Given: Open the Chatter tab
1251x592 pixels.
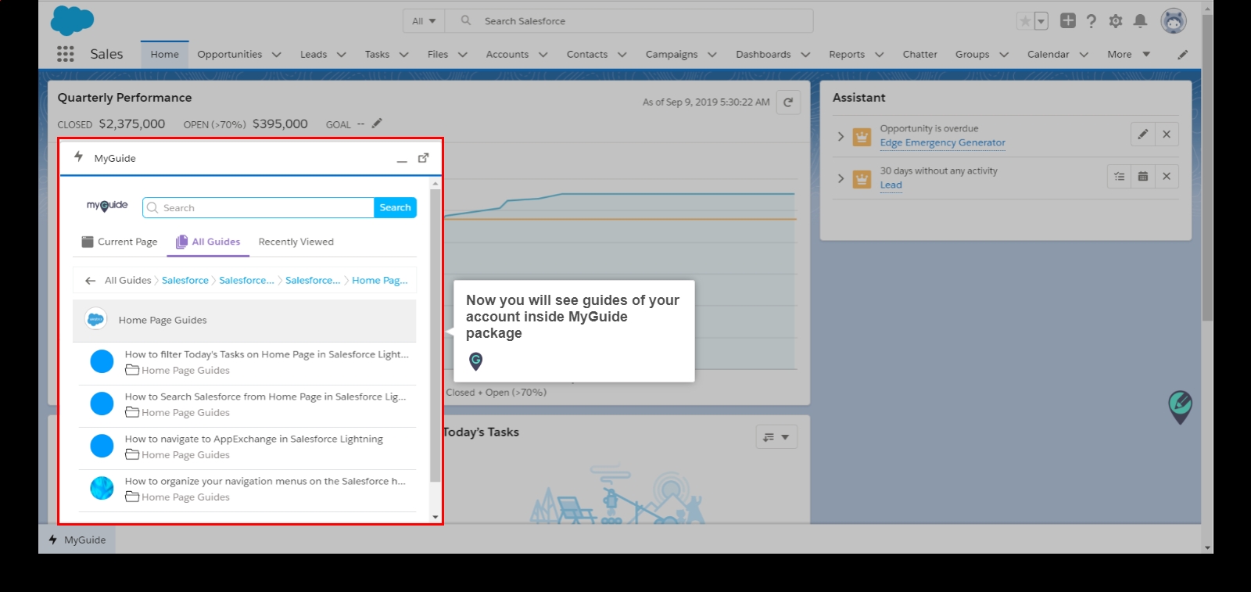Looking at the screenshot, I should coord(919,55).
